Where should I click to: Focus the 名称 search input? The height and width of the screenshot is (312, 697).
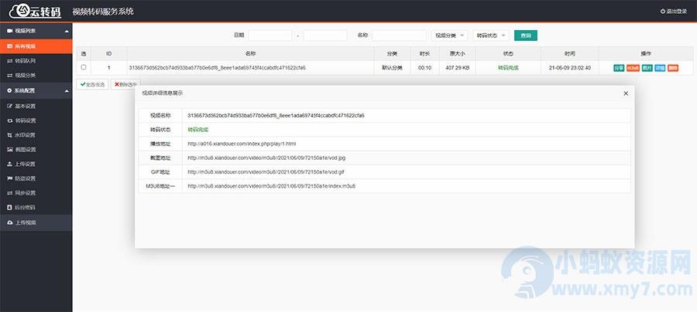[x=399, y=36]
